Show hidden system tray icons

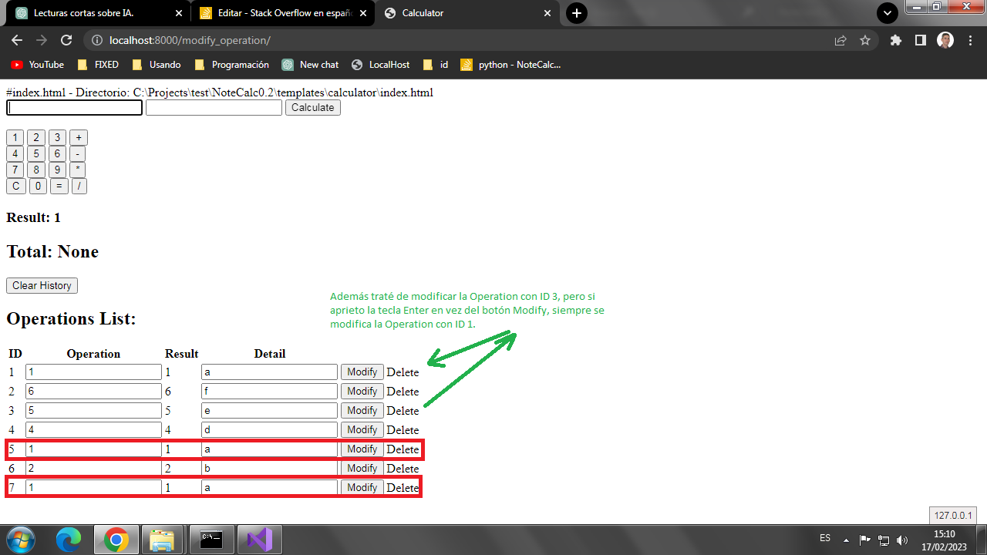[846, 540]
